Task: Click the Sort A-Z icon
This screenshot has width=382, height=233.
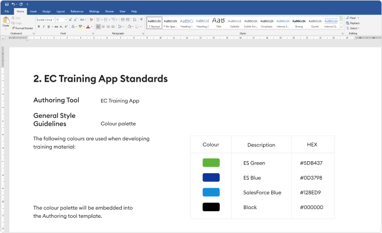Action: 135,20
